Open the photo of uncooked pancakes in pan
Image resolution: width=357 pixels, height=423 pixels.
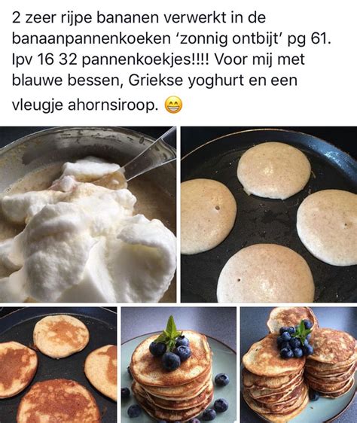(x=269, y=215)
